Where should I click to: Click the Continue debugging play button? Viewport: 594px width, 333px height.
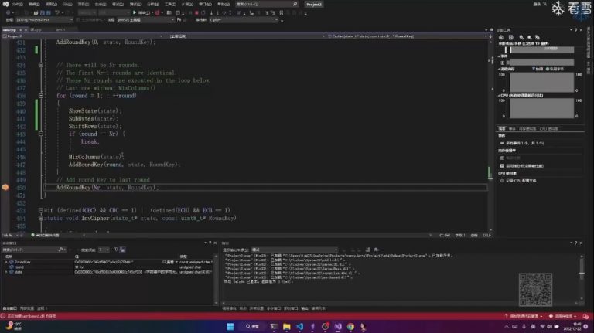pyautogui.click(x=136, y=12)
